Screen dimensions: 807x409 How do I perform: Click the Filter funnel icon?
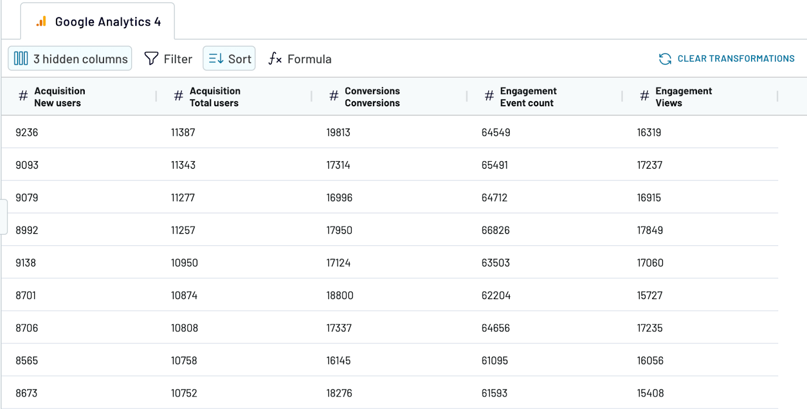151,58
